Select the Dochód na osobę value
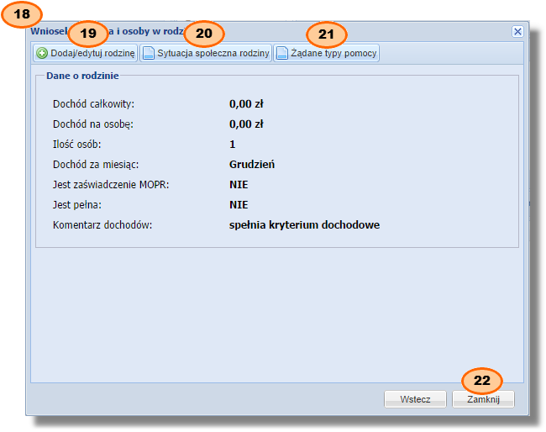 246,124
